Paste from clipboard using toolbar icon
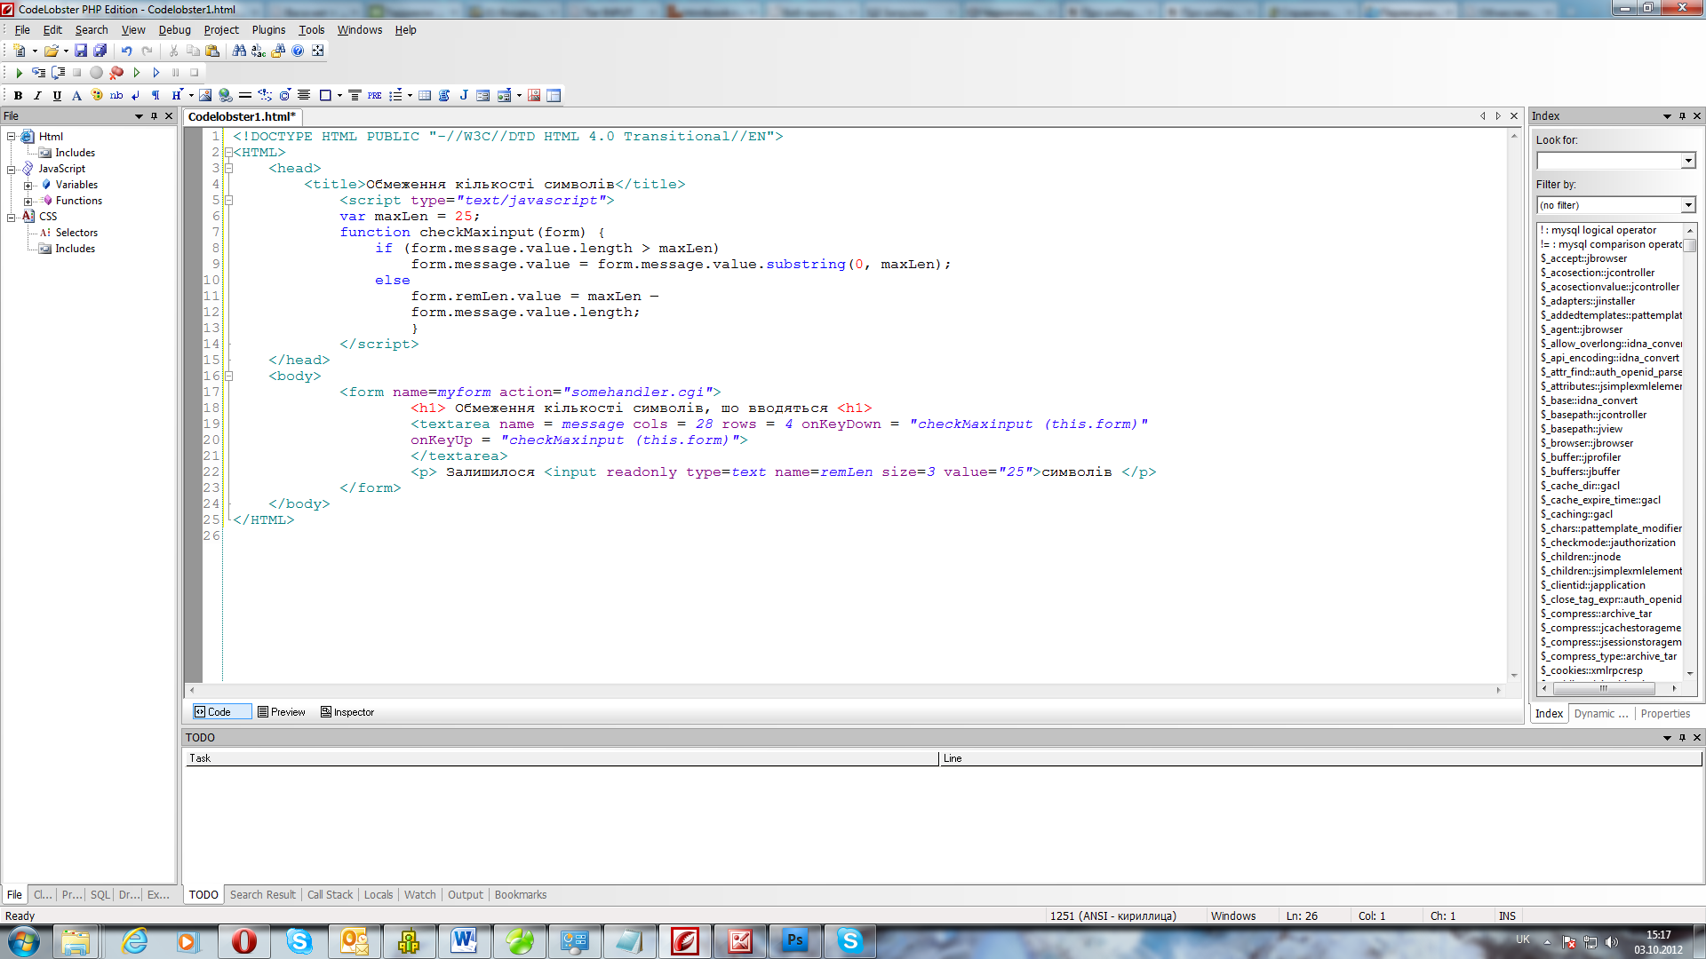Viewport: 1706px width, 959px height. pyautogui.click(x=212, y=51)
